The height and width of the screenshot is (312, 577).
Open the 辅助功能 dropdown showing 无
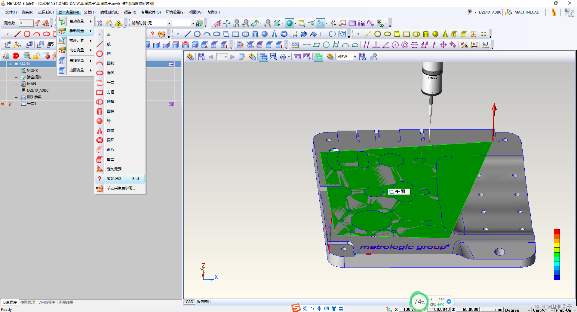169,23
